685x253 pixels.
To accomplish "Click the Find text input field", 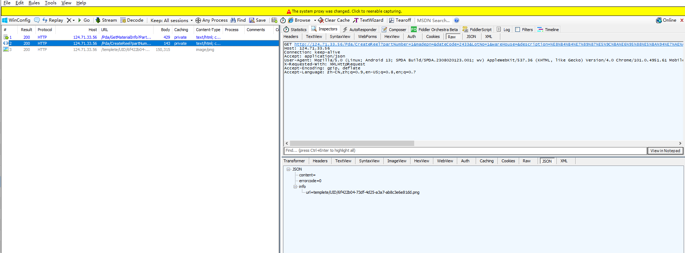I will tap(465, 151).
